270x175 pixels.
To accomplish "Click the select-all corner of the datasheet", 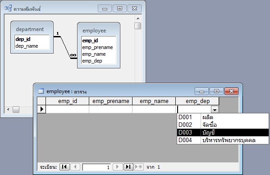I will pos(41,101).
